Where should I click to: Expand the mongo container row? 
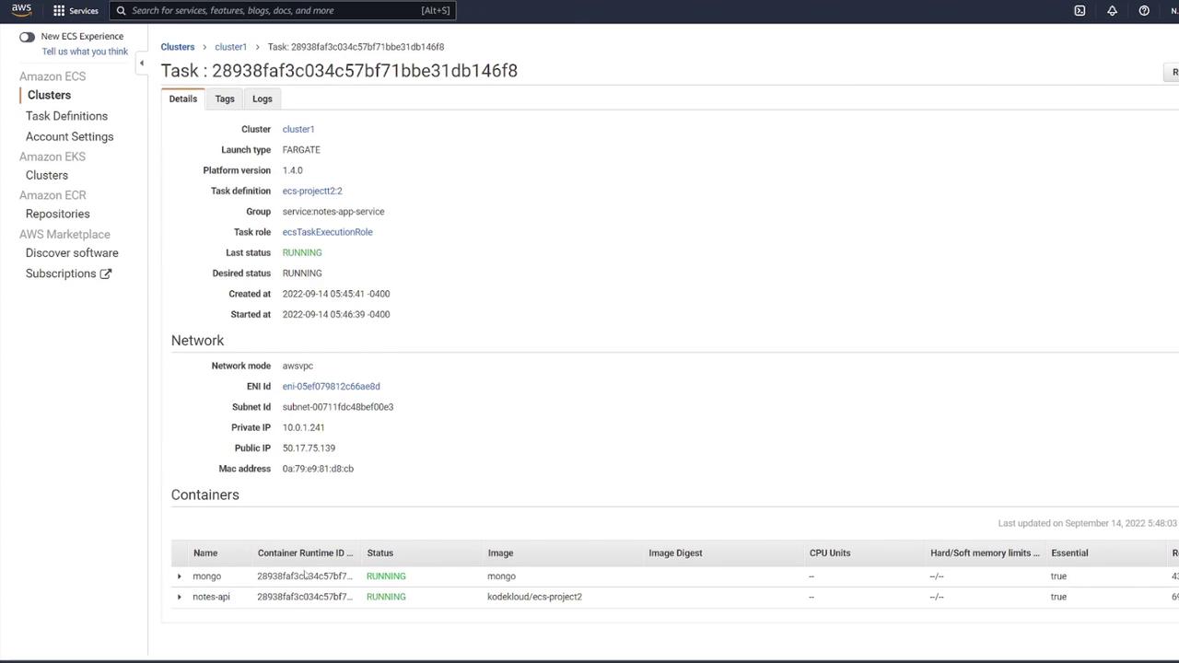pos(180,576)
